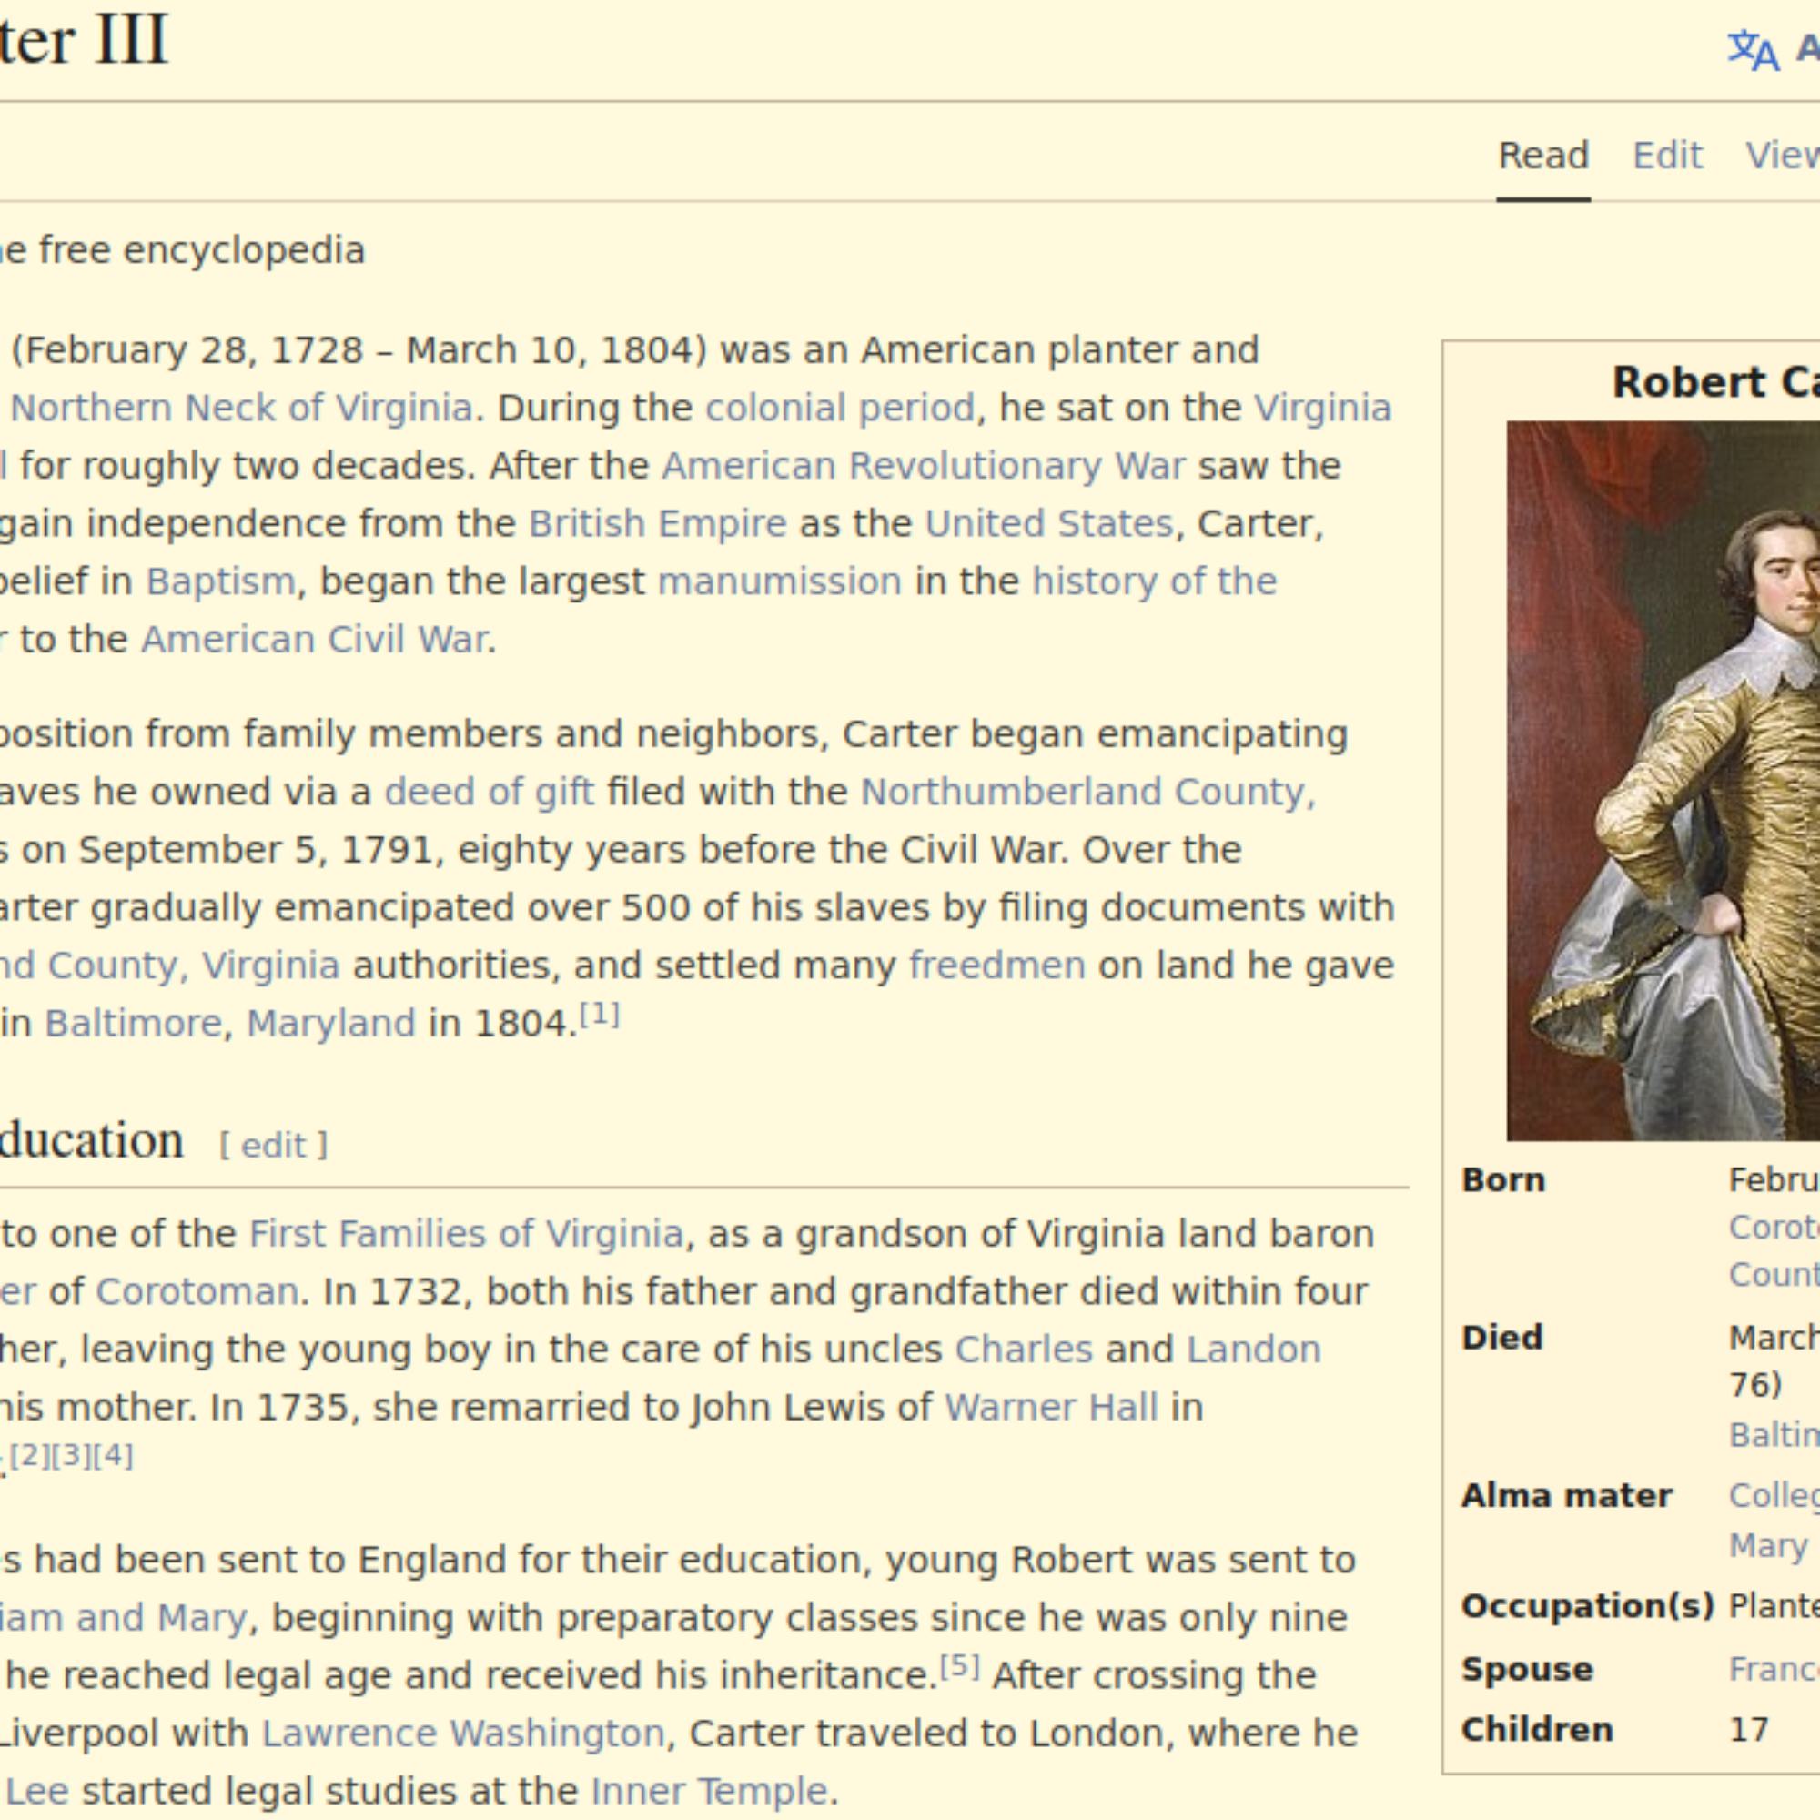1820x1820 pixels.
Task: Follow the manumission link
Action: (780, 581)
